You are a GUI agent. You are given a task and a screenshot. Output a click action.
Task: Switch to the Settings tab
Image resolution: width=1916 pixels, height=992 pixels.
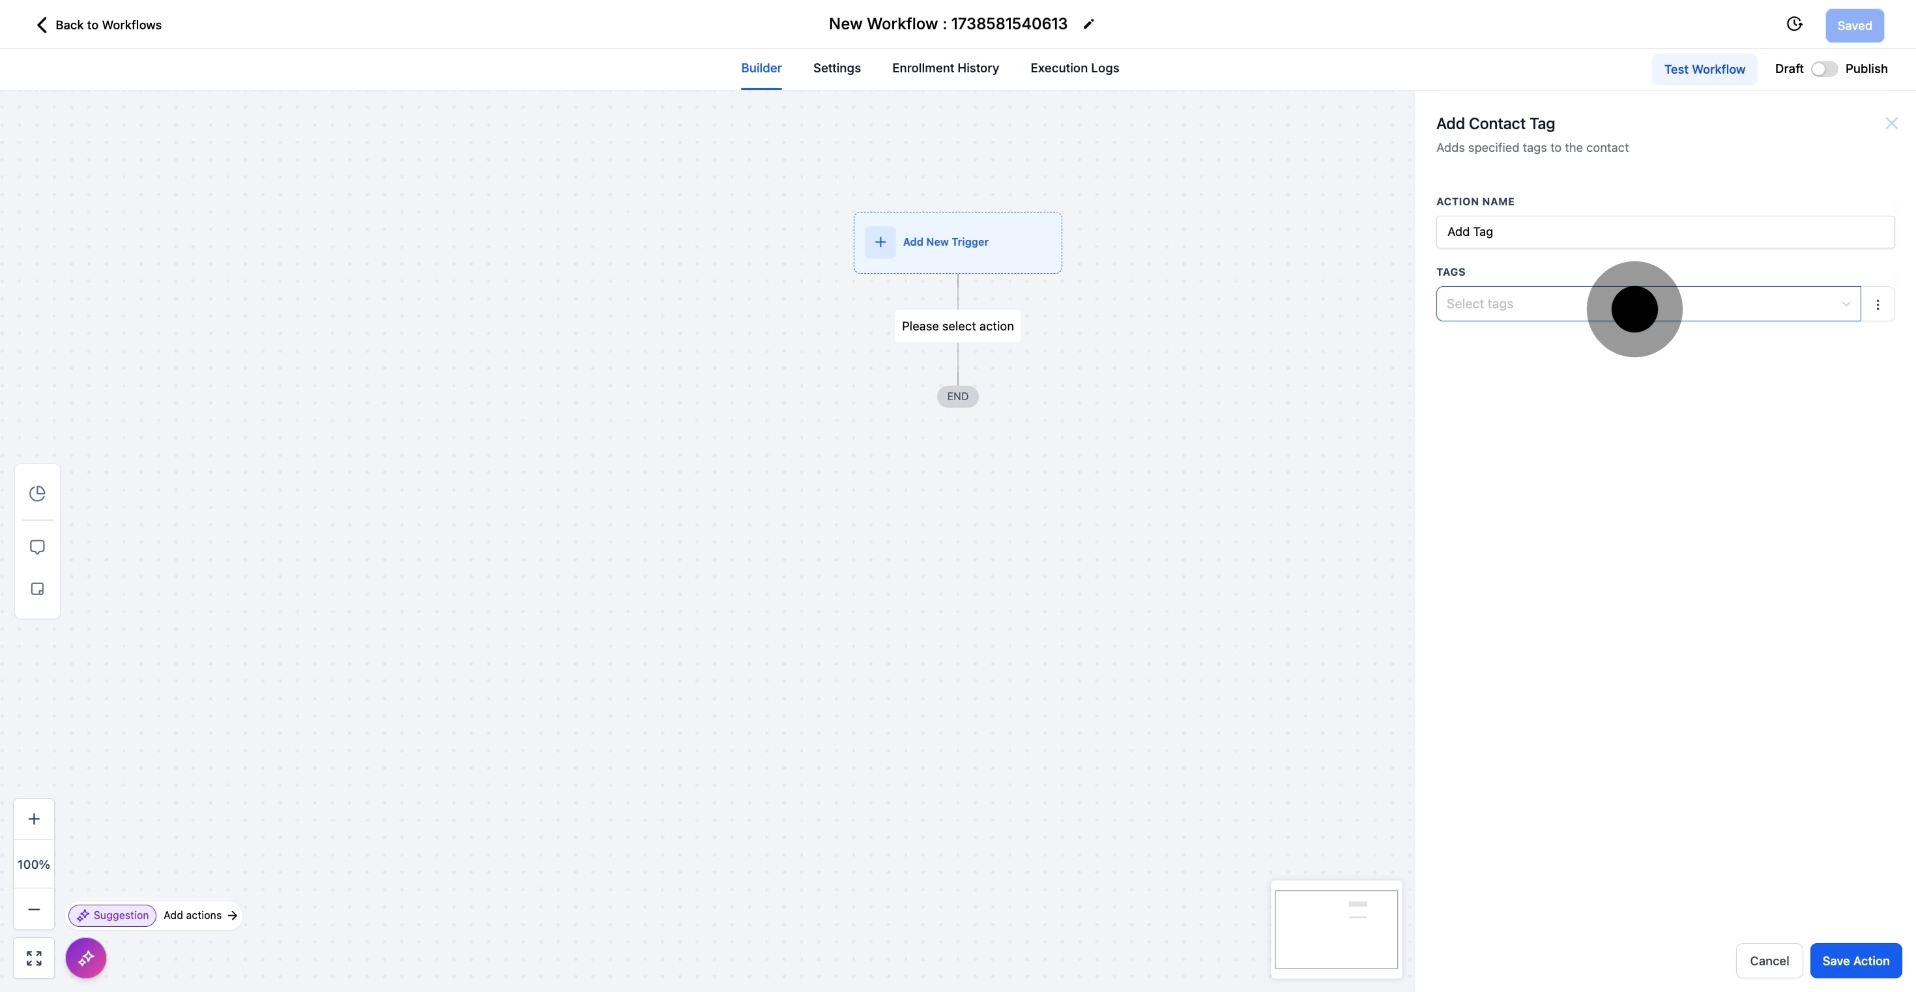tap(837, 68)
